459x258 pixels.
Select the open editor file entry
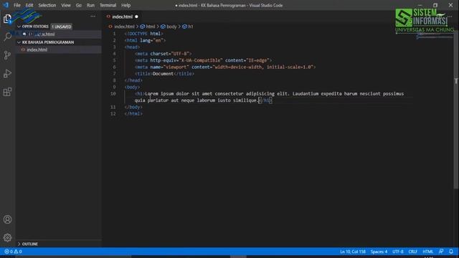(x=59, y=34)
